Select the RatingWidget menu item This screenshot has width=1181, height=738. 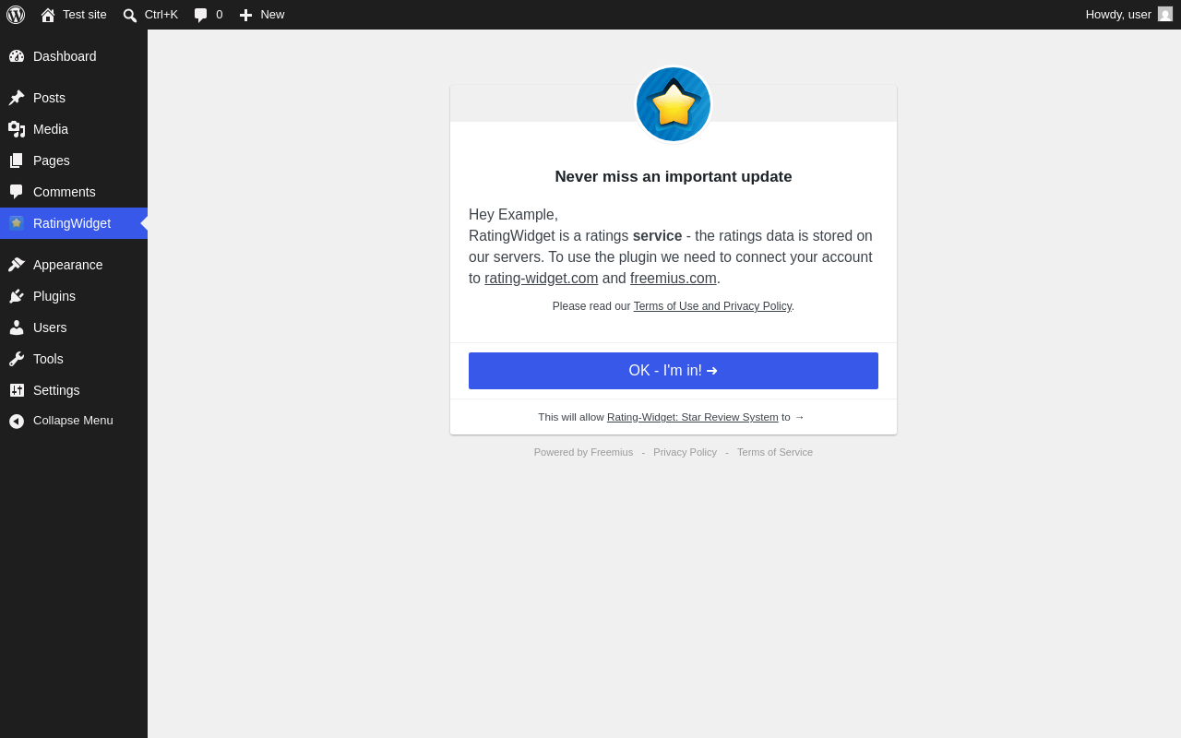coord(74,223)
